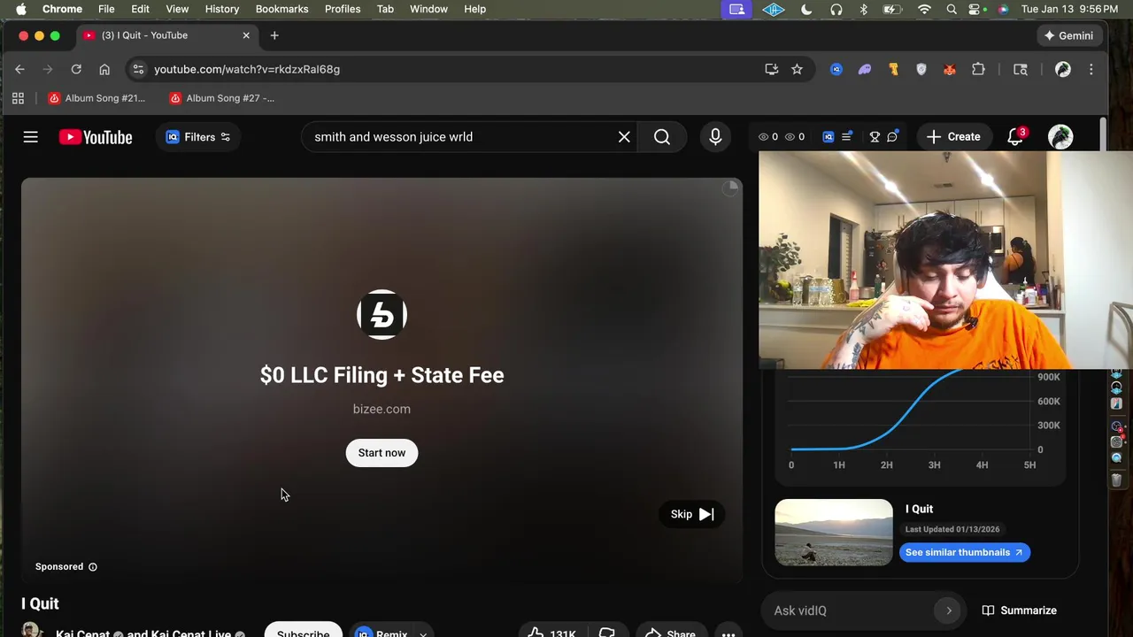The image size is (1133, 637).
Task: Open the vidIQ chat bubble icon
Action: pos(892,137)
